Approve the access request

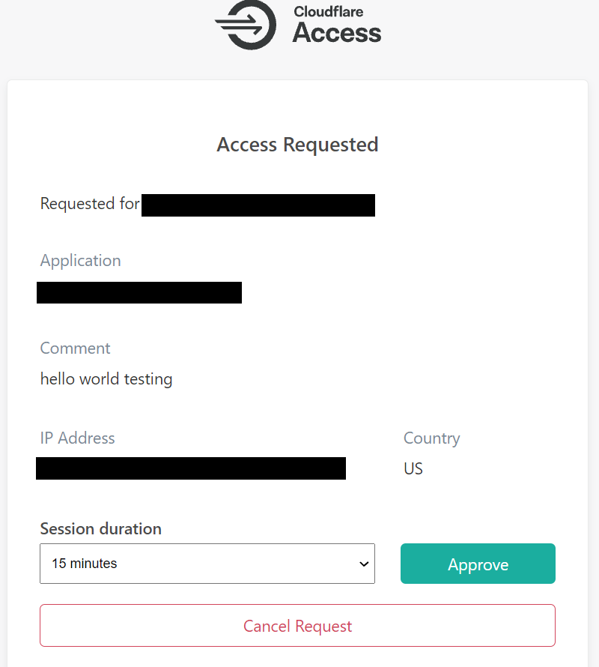478,564
